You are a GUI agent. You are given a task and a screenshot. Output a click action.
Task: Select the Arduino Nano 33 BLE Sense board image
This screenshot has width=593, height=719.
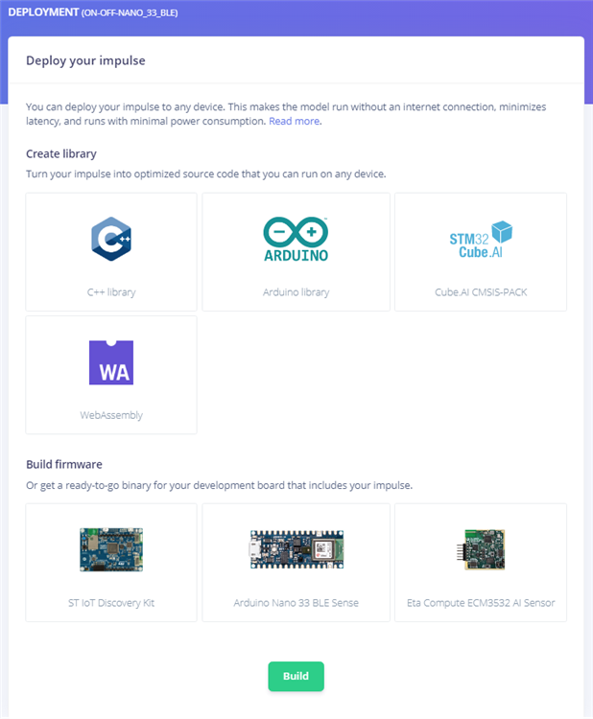click(x=296, y=549)
